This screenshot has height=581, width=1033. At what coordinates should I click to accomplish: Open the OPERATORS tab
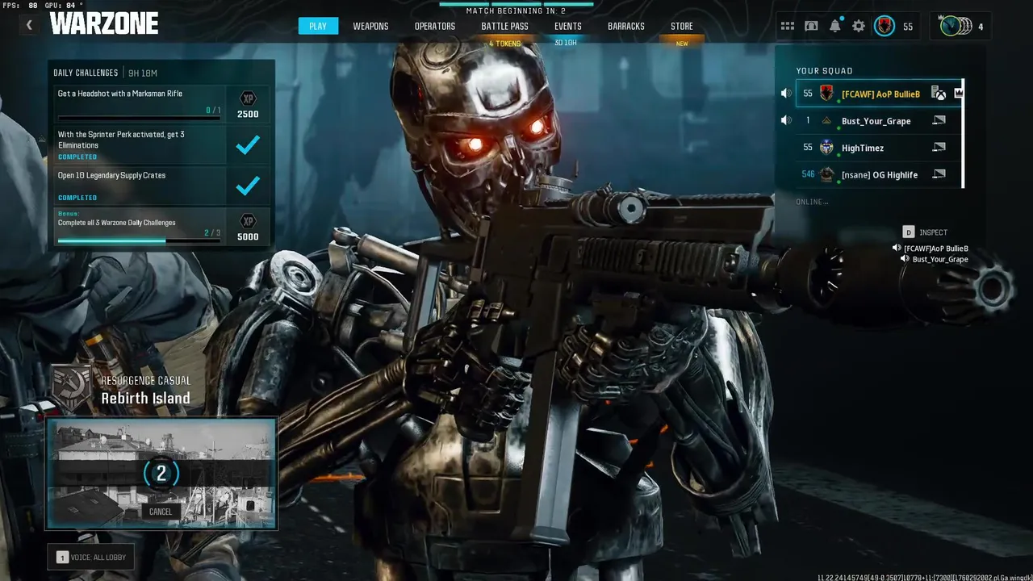435,26
